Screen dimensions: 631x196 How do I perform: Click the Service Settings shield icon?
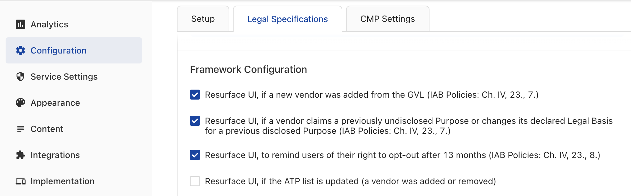[x=21, y=77]
